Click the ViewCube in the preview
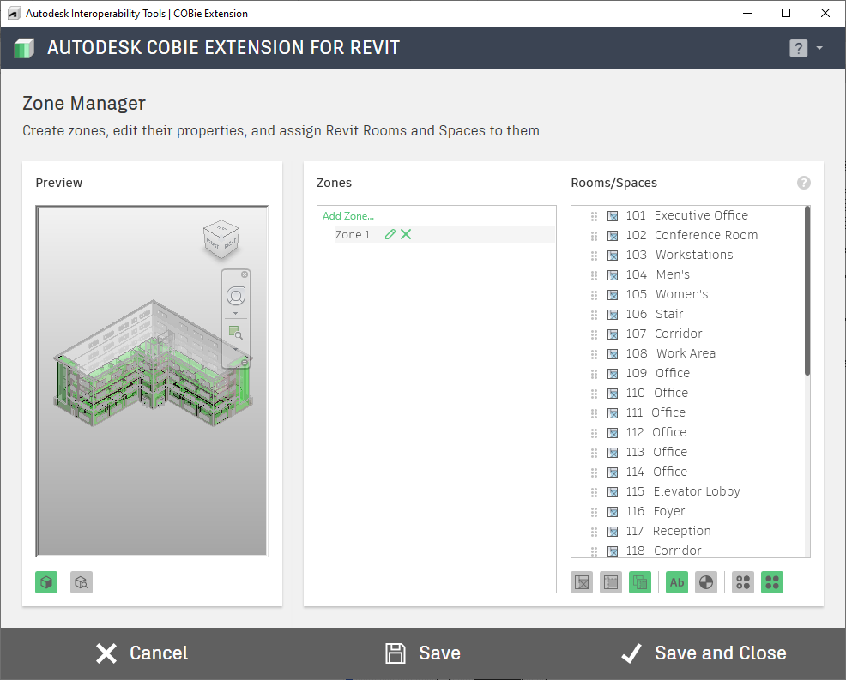This screenshot has height=680, width=846. 221,238
